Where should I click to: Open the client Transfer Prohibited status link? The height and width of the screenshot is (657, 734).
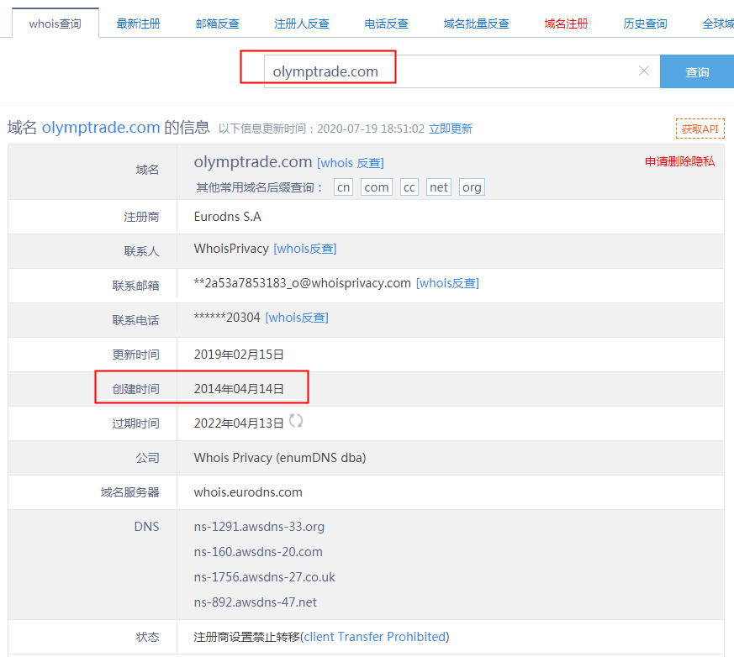point(375,637)
